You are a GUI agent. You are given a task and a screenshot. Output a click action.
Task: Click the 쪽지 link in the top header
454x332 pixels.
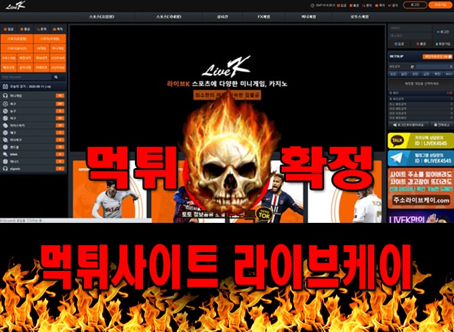coord(380,5)
